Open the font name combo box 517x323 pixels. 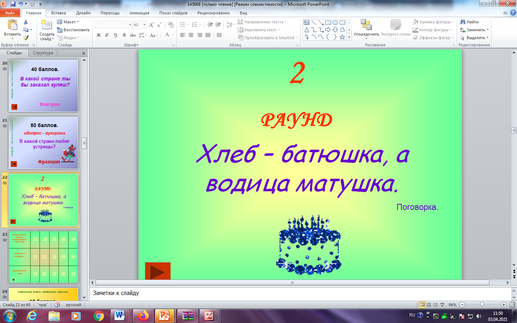point(113,25)
